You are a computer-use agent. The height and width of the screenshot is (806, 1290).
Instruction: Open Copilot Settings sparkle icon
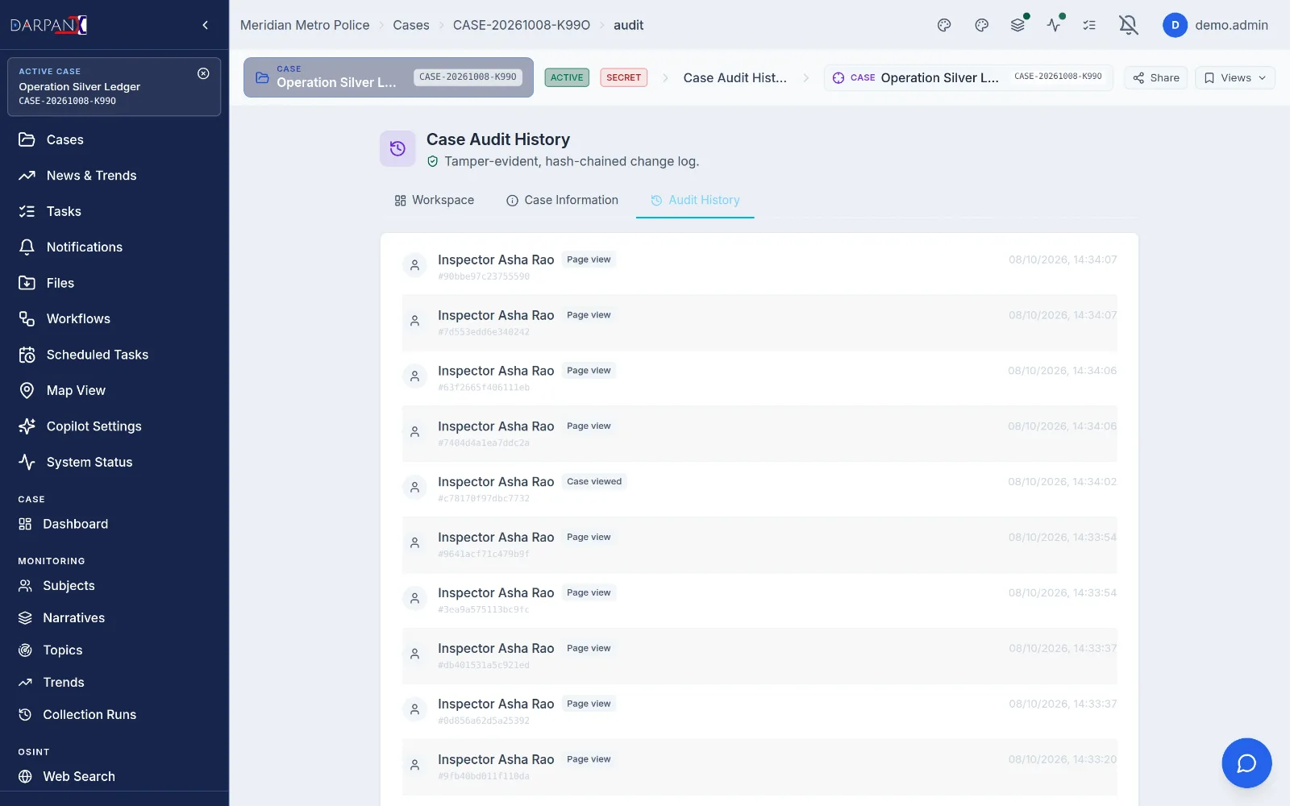coord(27,426)
